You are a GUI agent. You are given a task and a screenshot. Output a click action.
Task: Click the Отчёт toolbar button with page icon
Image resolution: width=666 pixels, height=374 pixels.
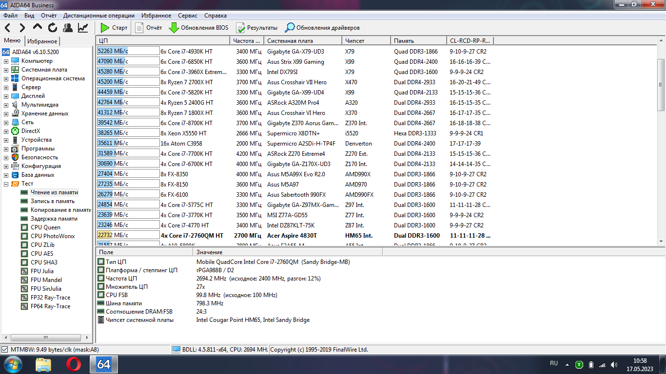pyautogui.click(x=149, y=28)
